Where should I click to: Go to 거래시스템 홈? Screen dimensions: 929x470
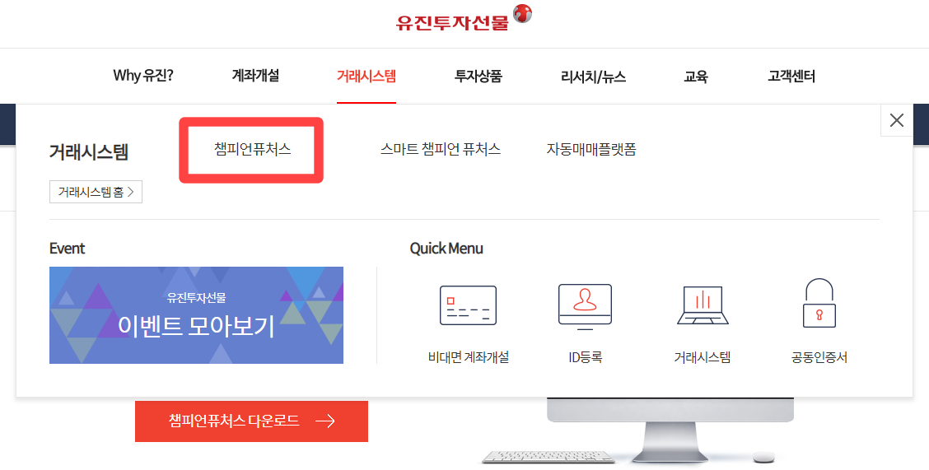click(96, 192)
